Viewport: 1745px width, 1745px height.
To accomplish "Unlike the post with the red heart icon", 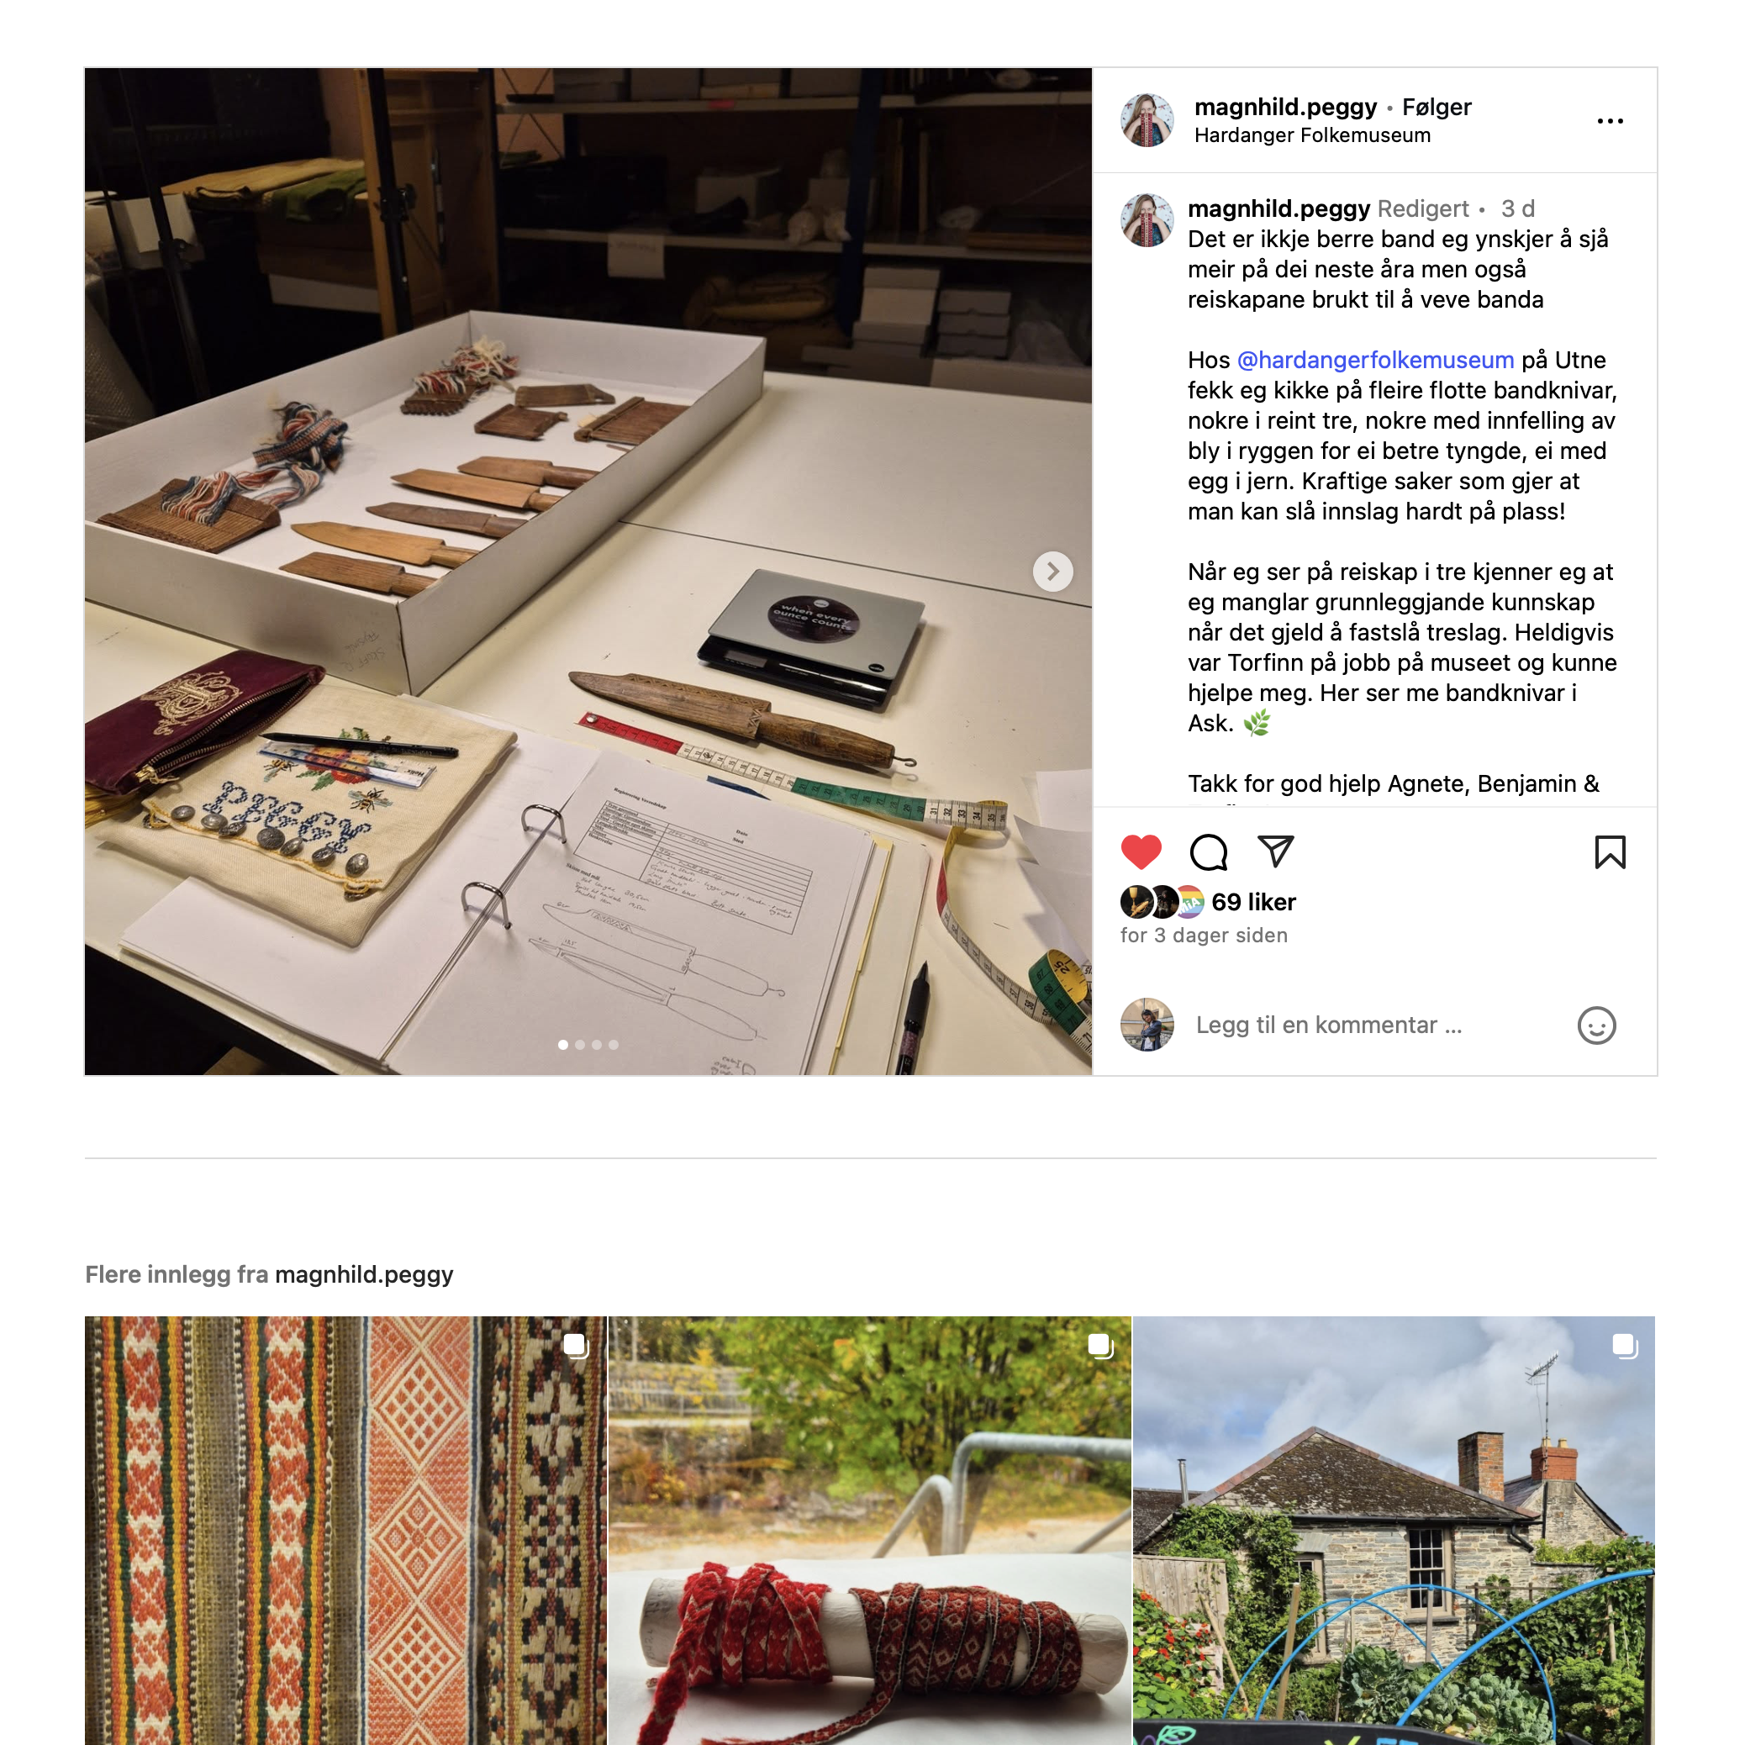I will pos(1141,851).
